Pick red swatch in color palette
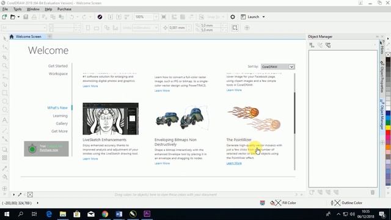The image size is (391, 220). pos(388,133)
